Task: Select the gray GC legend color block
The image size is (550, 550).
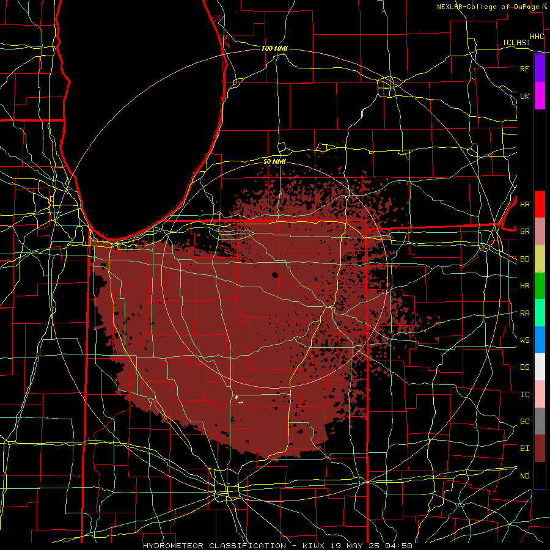Action: tap(540, 421)
